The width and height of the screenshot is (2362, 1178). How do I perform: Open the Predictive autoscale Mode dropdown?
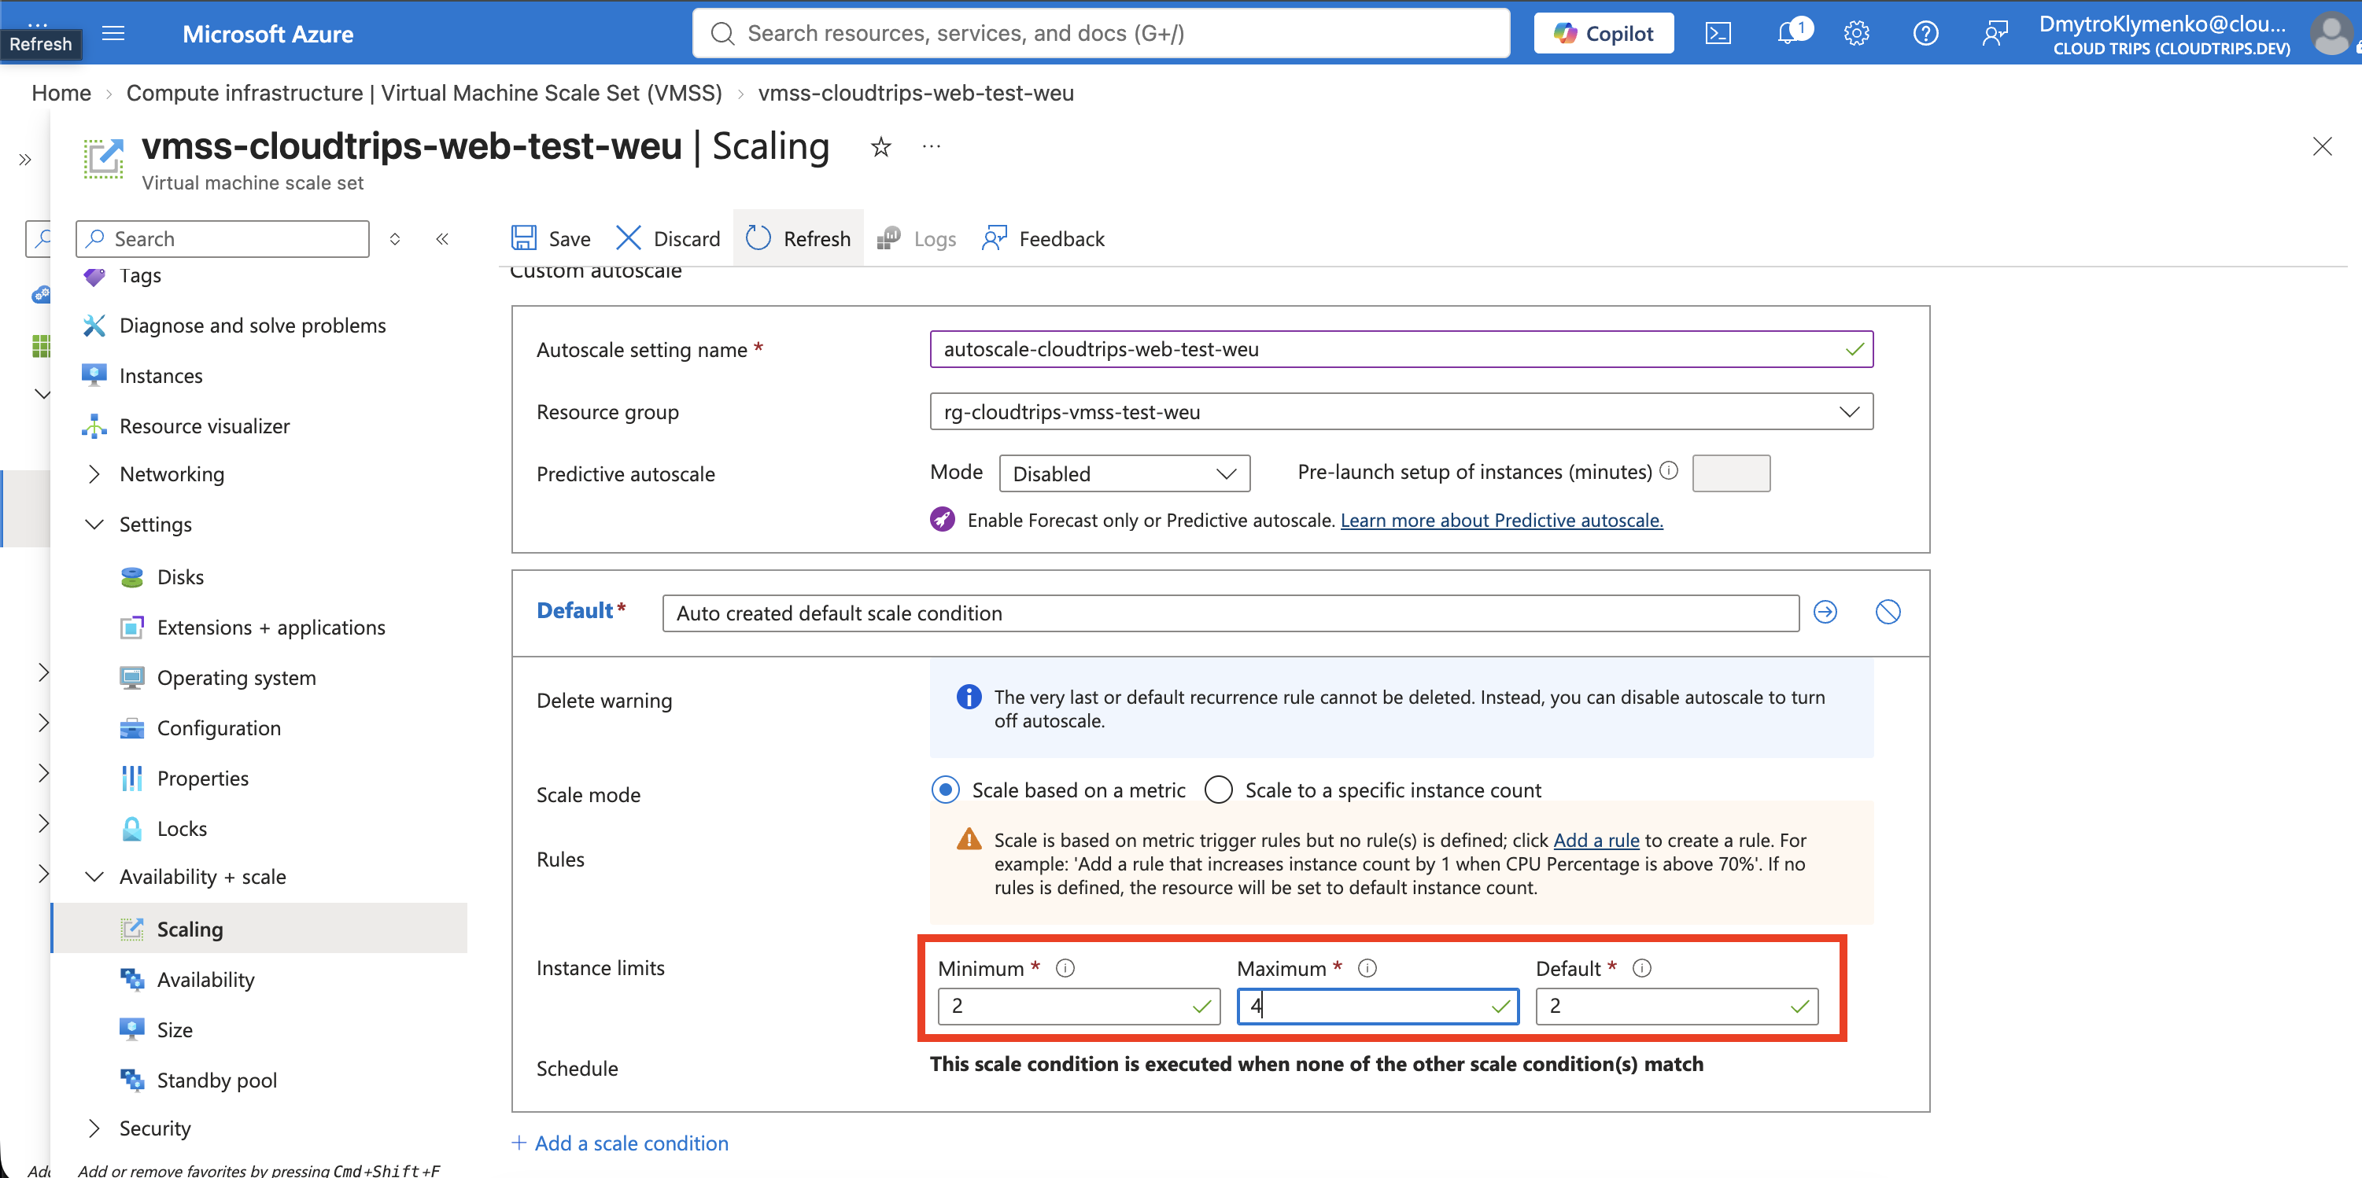1124,474
